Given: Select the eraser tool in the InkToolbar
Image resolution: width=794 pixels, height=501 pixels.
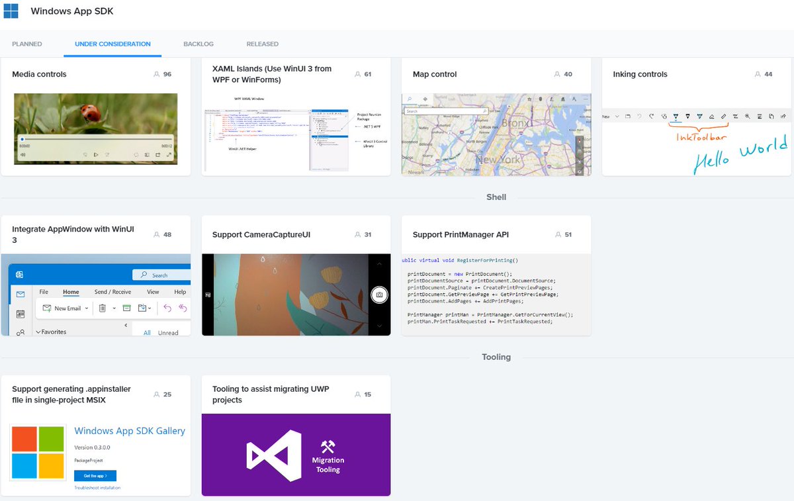Looking at the screenshot, I should (711, 116).
